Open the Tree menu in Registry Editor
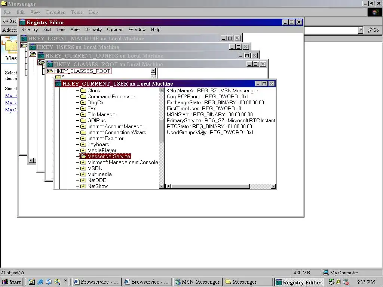 (x=61, y=30)
